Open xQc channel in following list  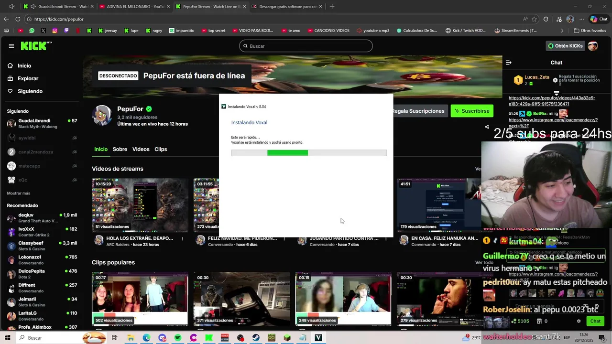click(42, 180)
